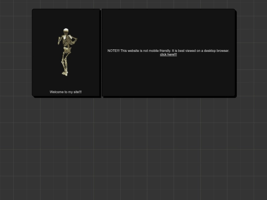Screen dimensions: 267x200
Task: Click the blank space between skeleton and welcome text
Action: point(66,83)
